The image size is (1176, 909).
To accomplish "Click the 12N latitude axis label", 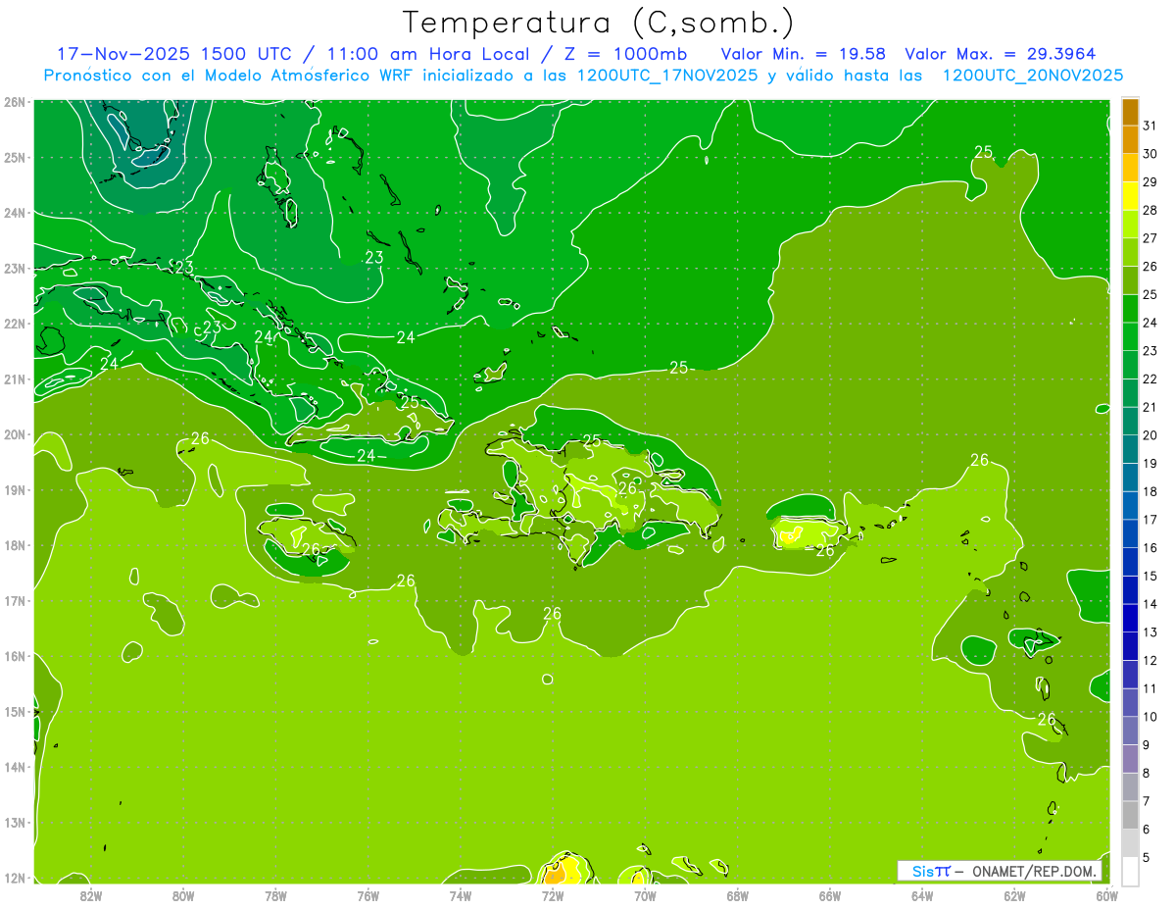I will [x=14, y=878].
